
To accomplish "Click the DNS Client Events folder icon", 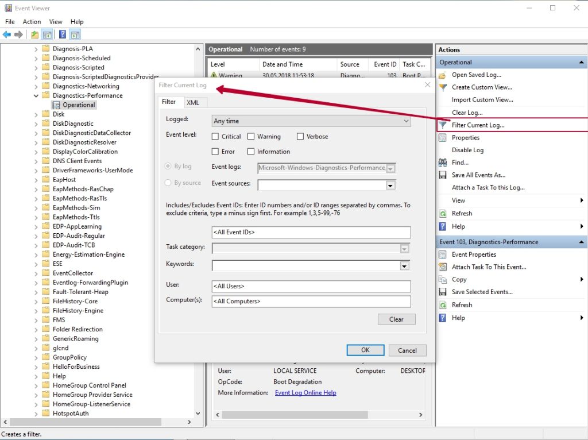I will click(x=46, y=160).
